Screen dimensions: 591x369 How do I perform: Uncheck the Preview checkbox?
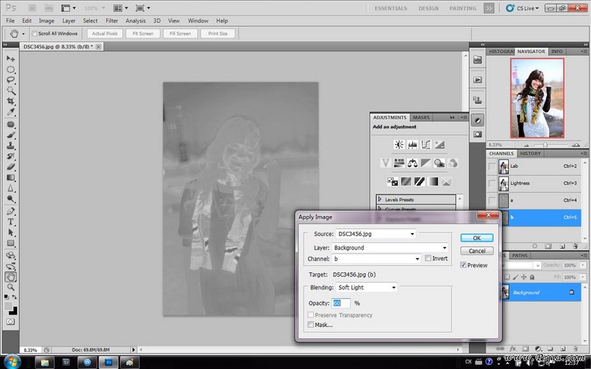[x=464, y=265]
